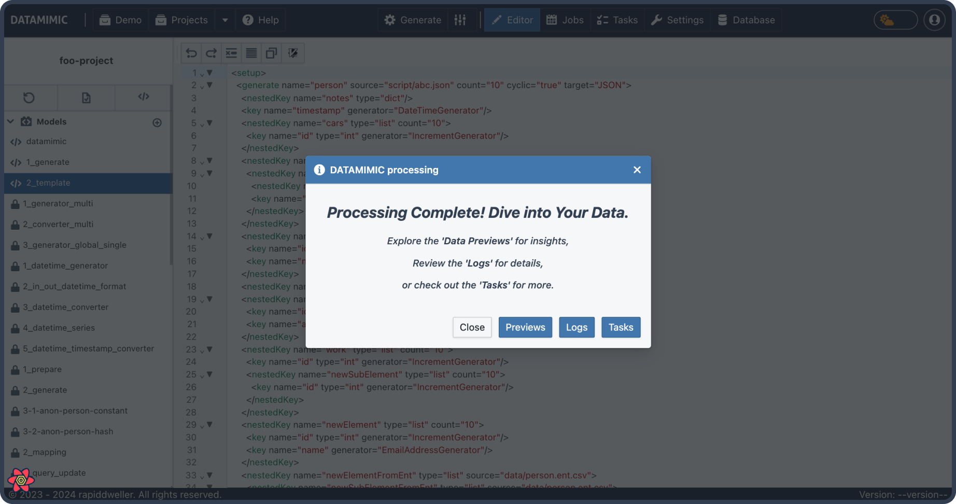This screenshot has width=956, height=504.
Task: Click the refresh icon under foo-project
Action: [29, 97]
